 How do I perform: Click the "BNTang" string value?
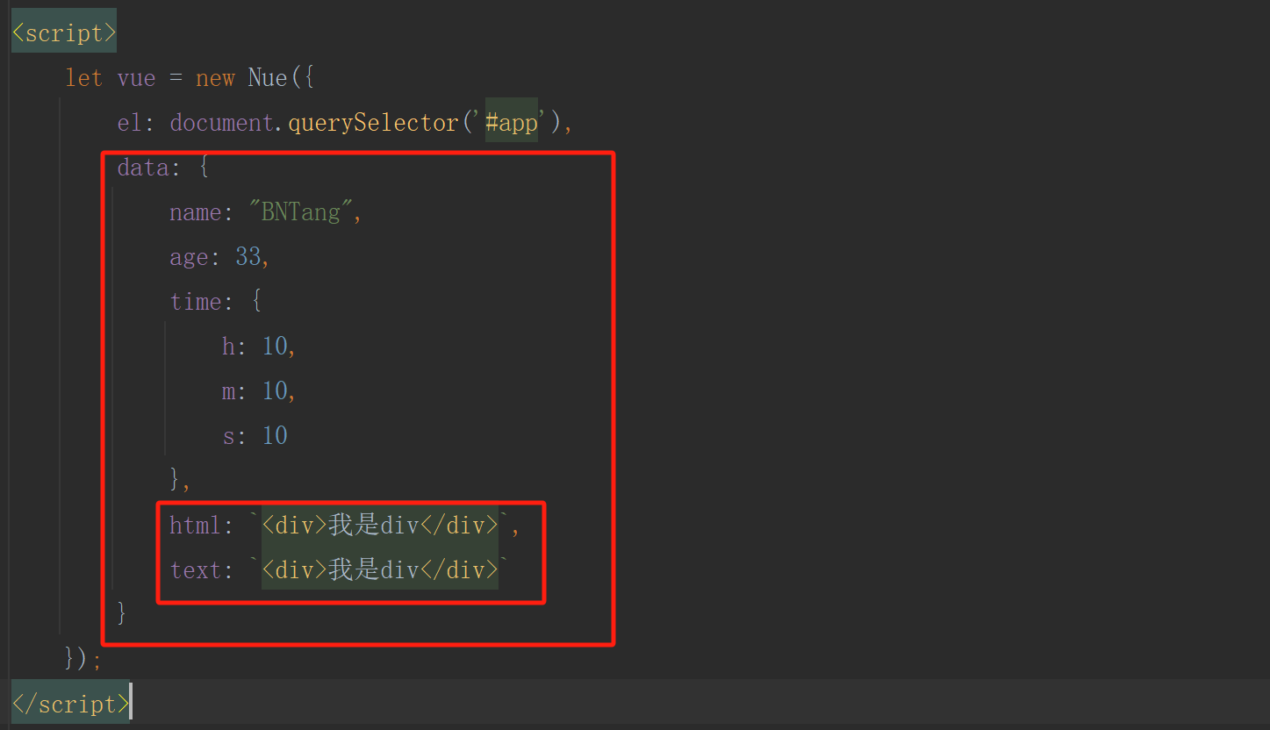point(300,212)
